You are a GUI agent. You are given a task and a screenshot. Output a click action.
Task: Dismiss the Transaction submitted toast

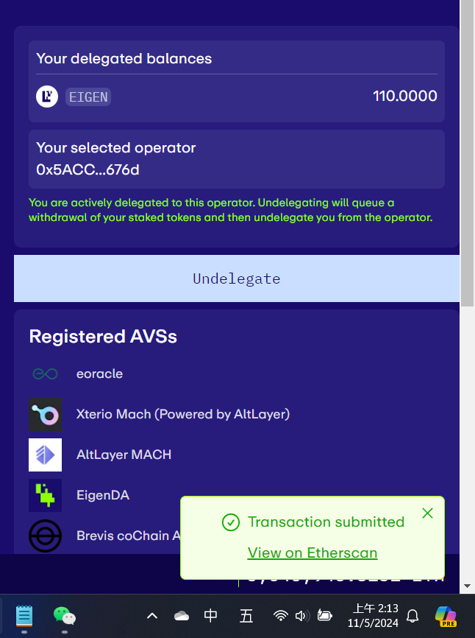(427, 513)
